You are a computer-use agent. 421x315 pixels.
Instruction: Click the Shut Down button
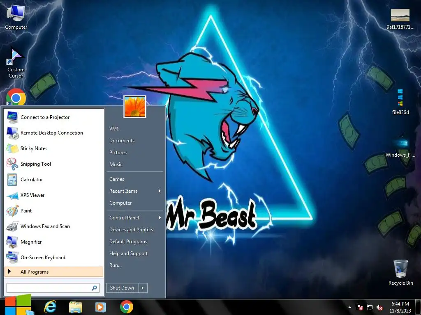[122, 288]
